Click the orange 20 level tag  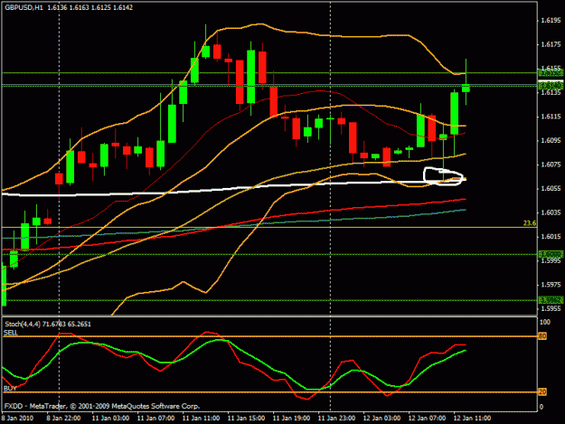click(x=542, y=392)
